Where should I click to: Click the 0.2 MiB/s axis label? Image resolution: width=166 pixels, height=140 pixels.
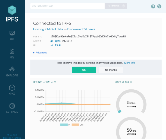pos(39,90)
